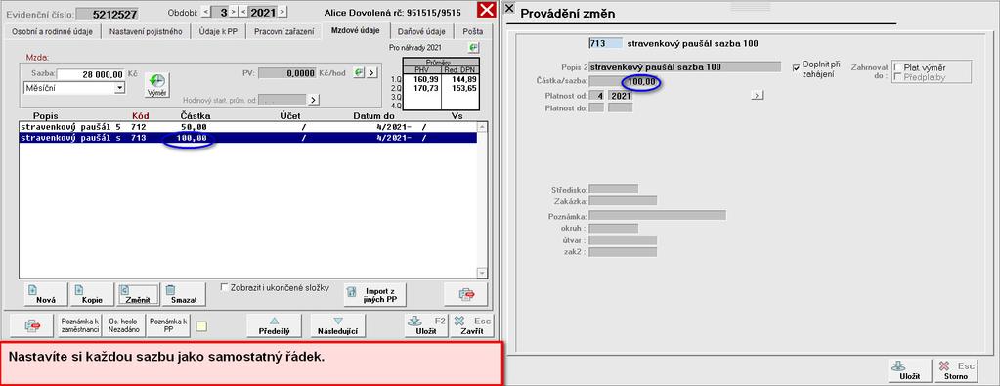
Task: Expand the Platnost od arrow button
Action: pos(757,95)
